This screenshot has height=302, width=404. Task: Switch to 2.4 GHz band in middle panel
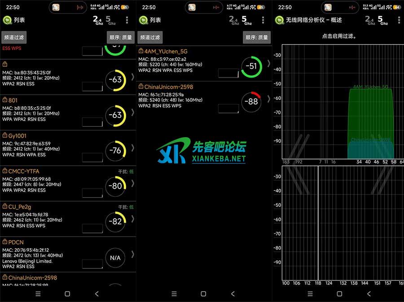coord(234,20)
